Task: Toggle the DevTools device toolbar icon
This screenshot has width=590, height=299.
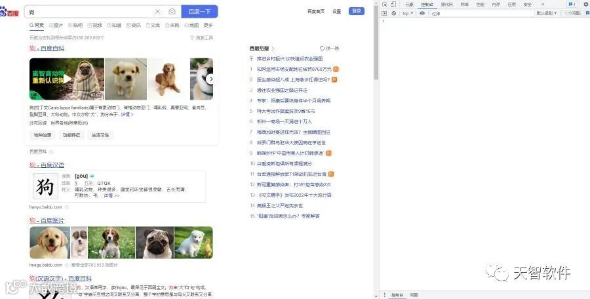Action: click(x=393, y=5)
